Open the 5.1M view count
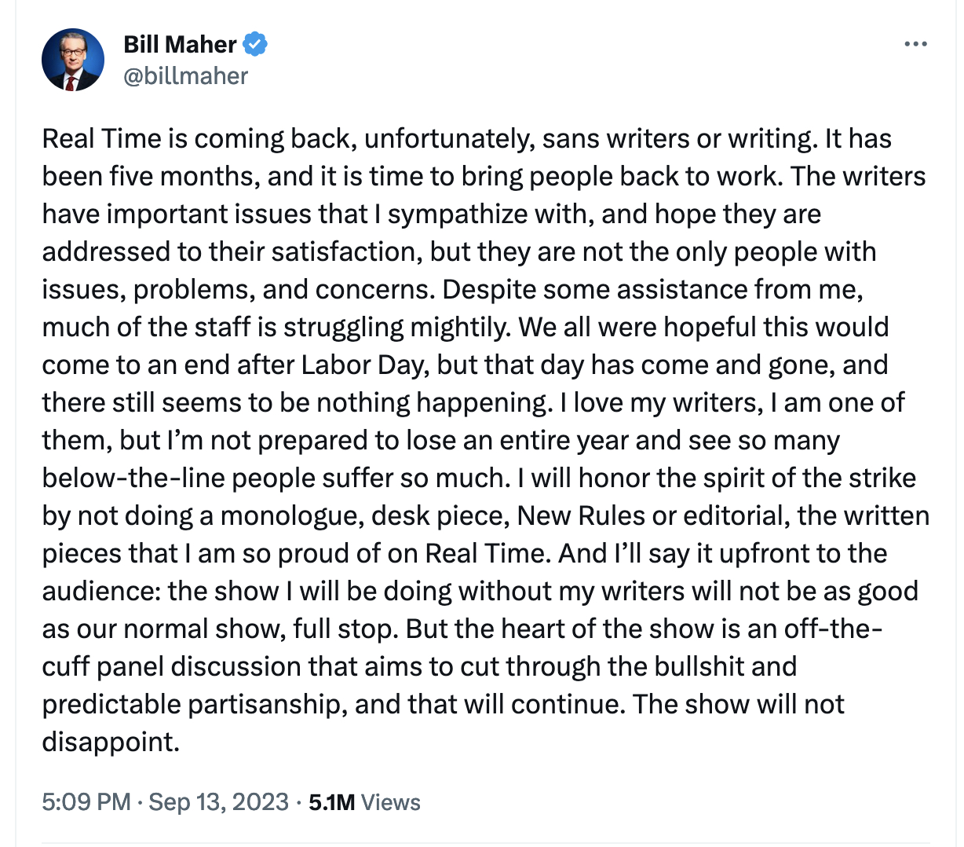 (x=332, y=802)
